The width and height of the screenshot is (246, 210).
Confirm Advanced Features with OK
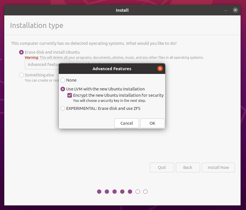152,123
